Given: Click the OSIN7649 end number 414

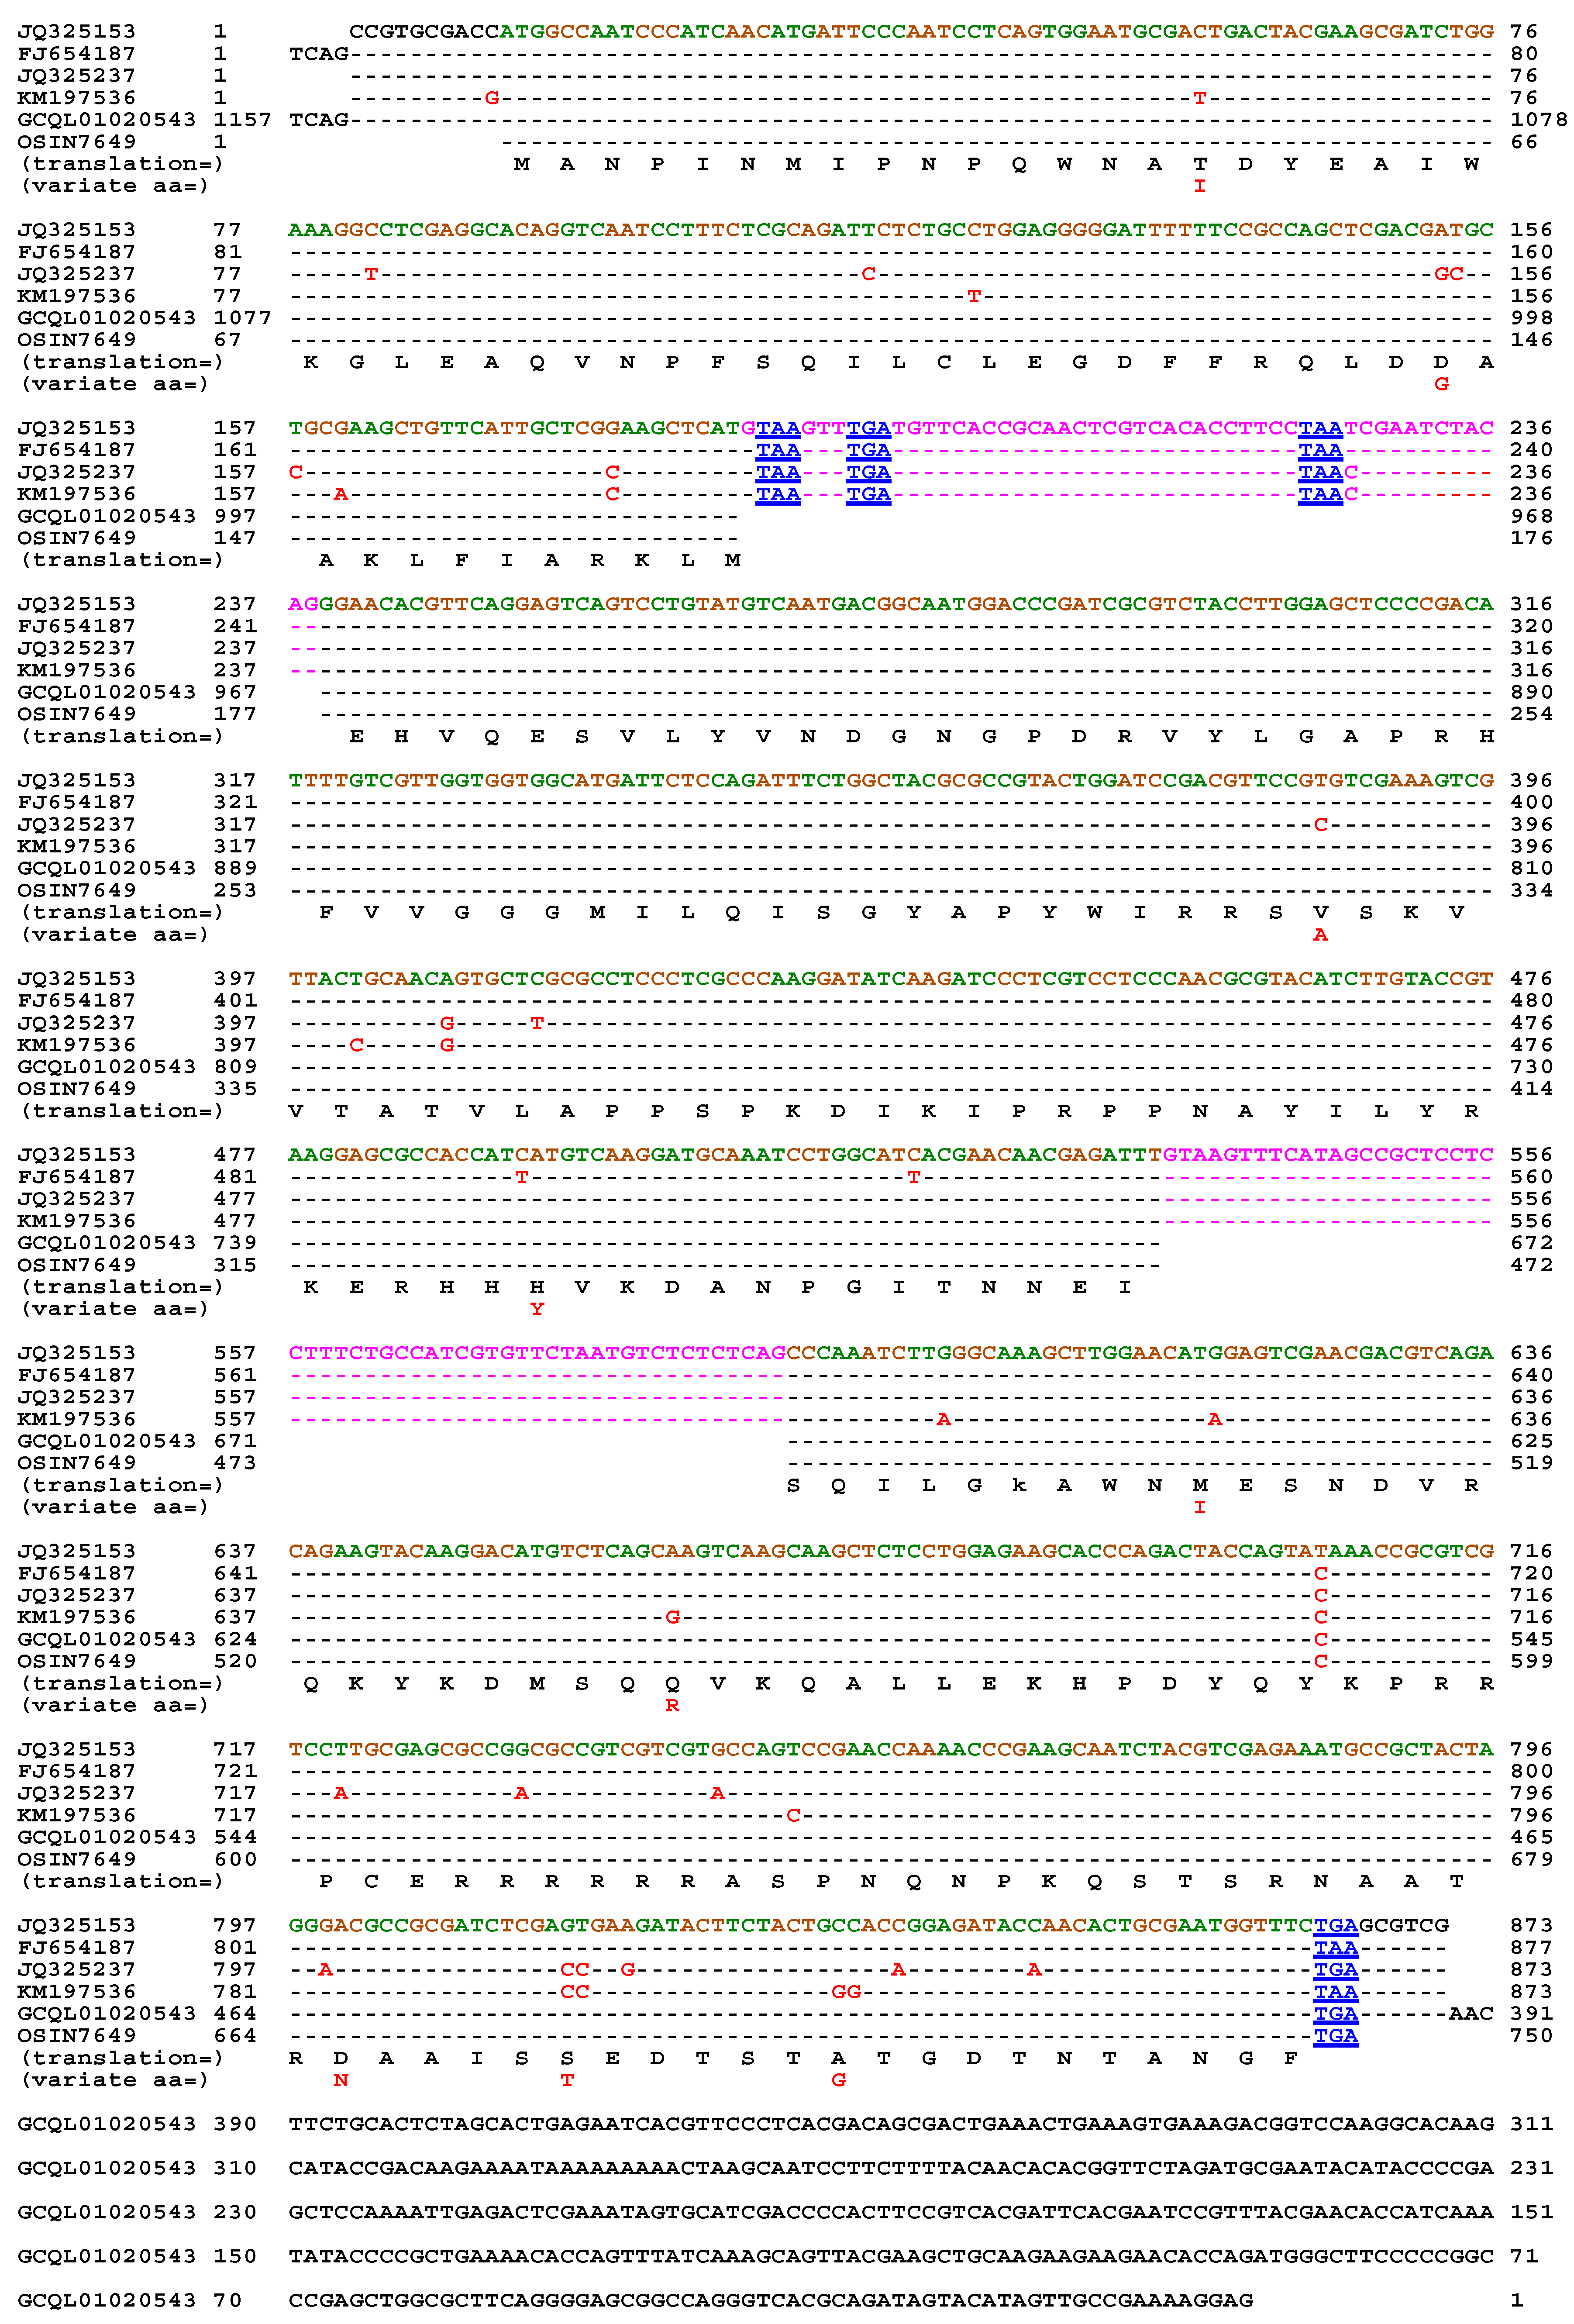Looking at the screenshot, I should click(1532, 1089).
